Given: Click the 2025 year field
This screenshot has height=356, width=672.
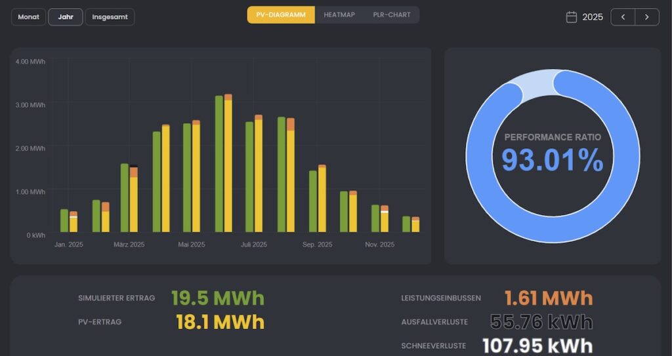Looking at the screenshot, I should coord(592,17).
